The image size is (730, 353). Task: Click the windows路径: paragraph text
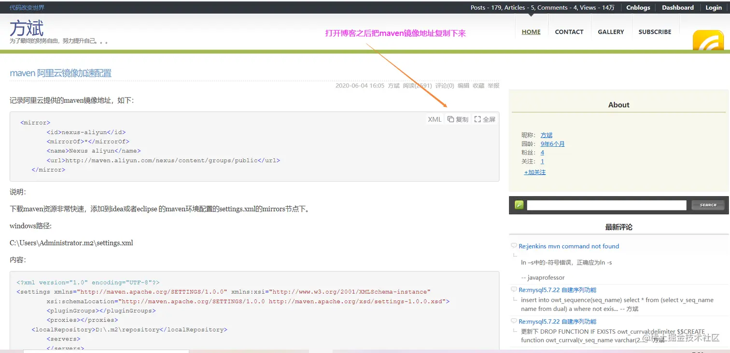point(30,226)
